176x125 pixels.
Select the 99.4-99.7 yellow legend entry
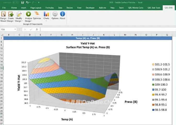pos(160,95)
